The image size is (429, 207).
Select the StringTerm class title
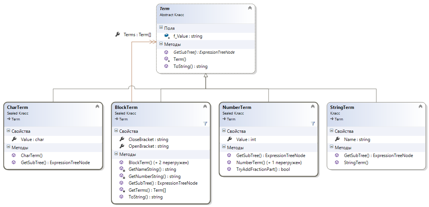tap(342, 107)
